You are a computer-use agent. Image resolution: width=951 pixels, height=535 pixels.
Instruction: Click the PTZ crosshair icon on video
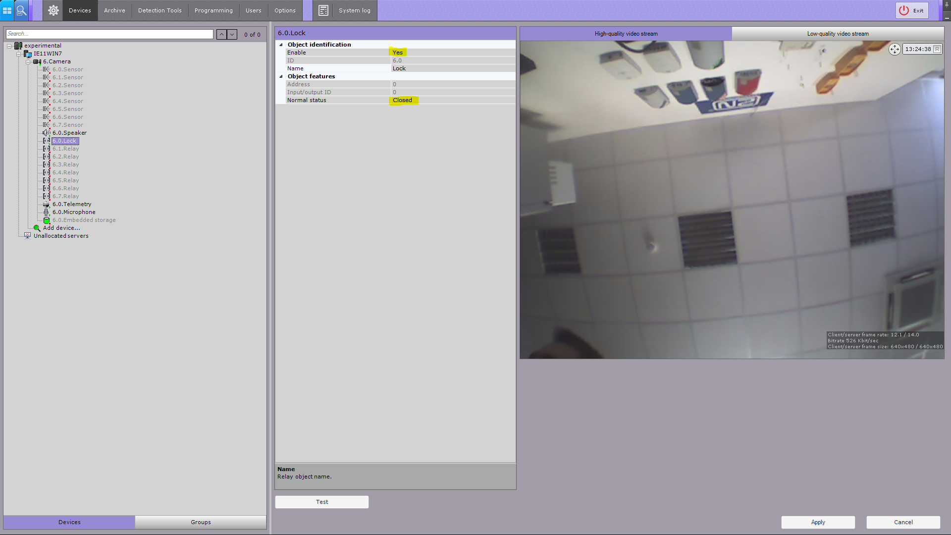[x=895, y=49]
